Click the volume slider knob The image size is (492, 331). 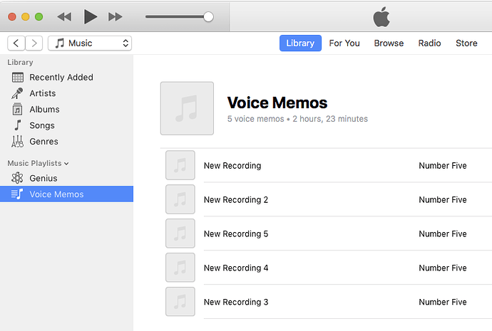coord(208,16)
